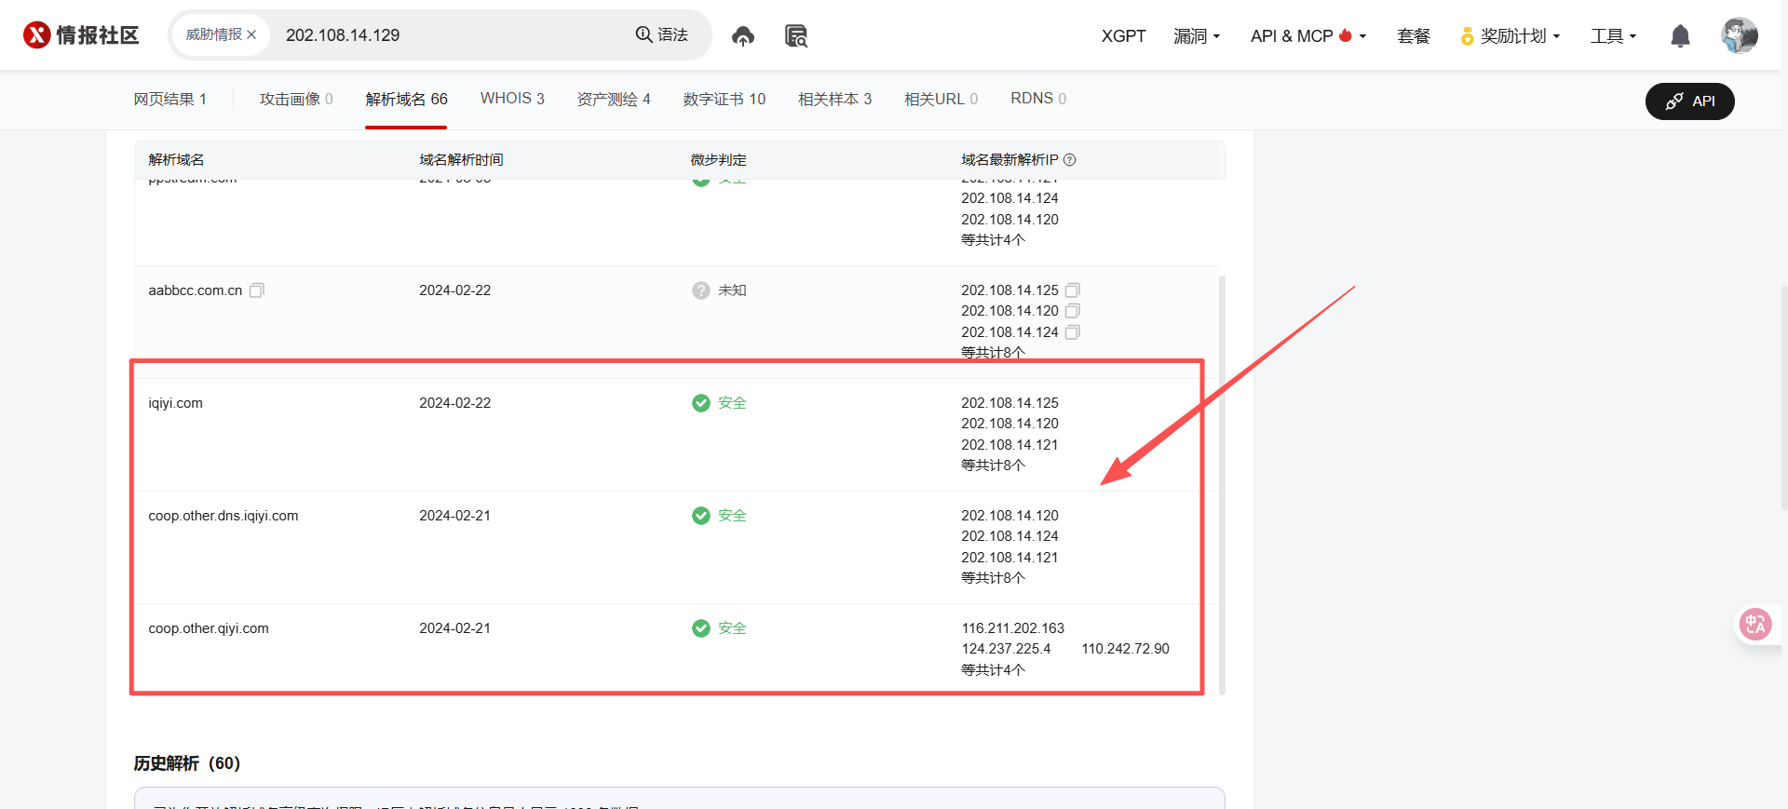Click the 安全 verdict icon for coop.other.qiyi.com
This screenshot has width=1788, height=809.
pos(701,628)
